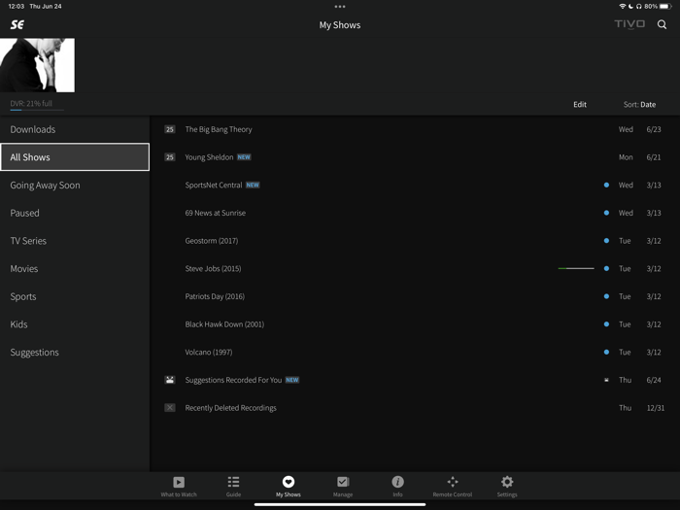The height and width of the screenshot is (510, 680).
Task: Click blue dot on SportsNet Central row
Action: pos(606,186)
